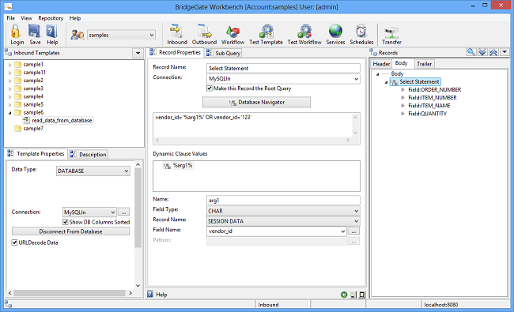Click the green arrow icon in Help bar
This screenshot has height=312, width=514.
tap(344, 295)
